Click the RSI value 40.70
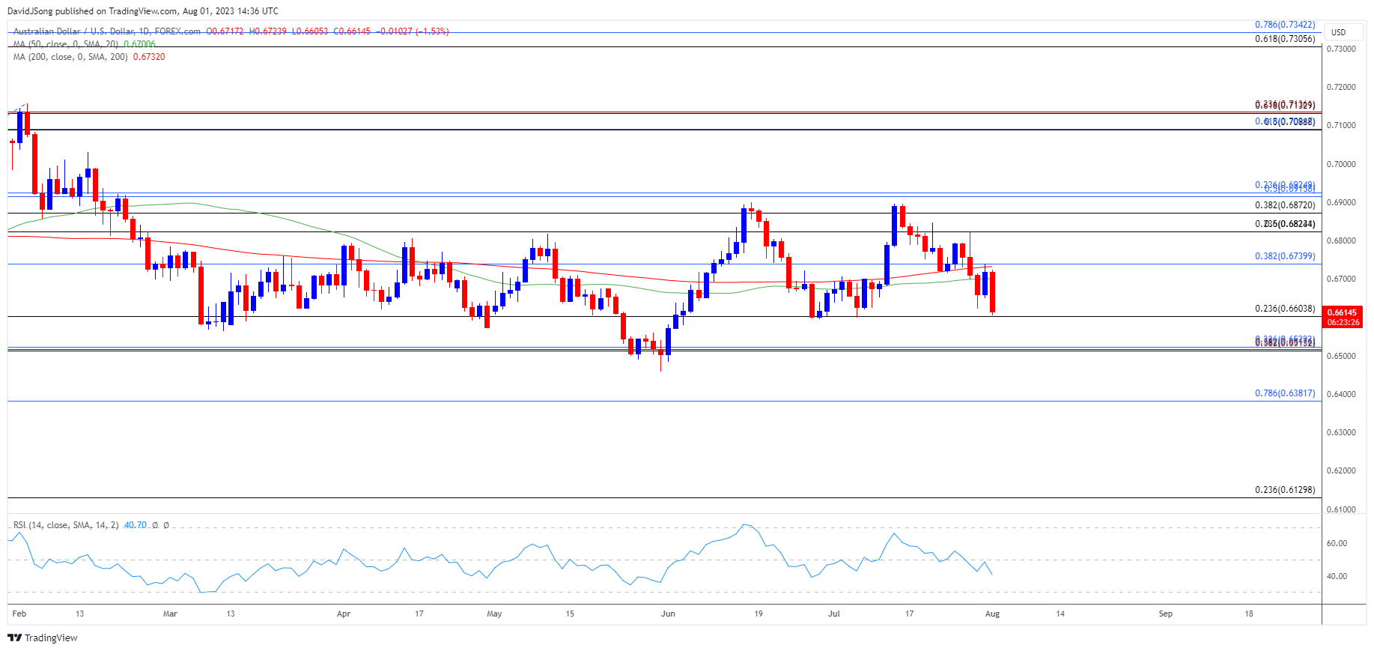1374x651 pixels. (x=136, y=525)
